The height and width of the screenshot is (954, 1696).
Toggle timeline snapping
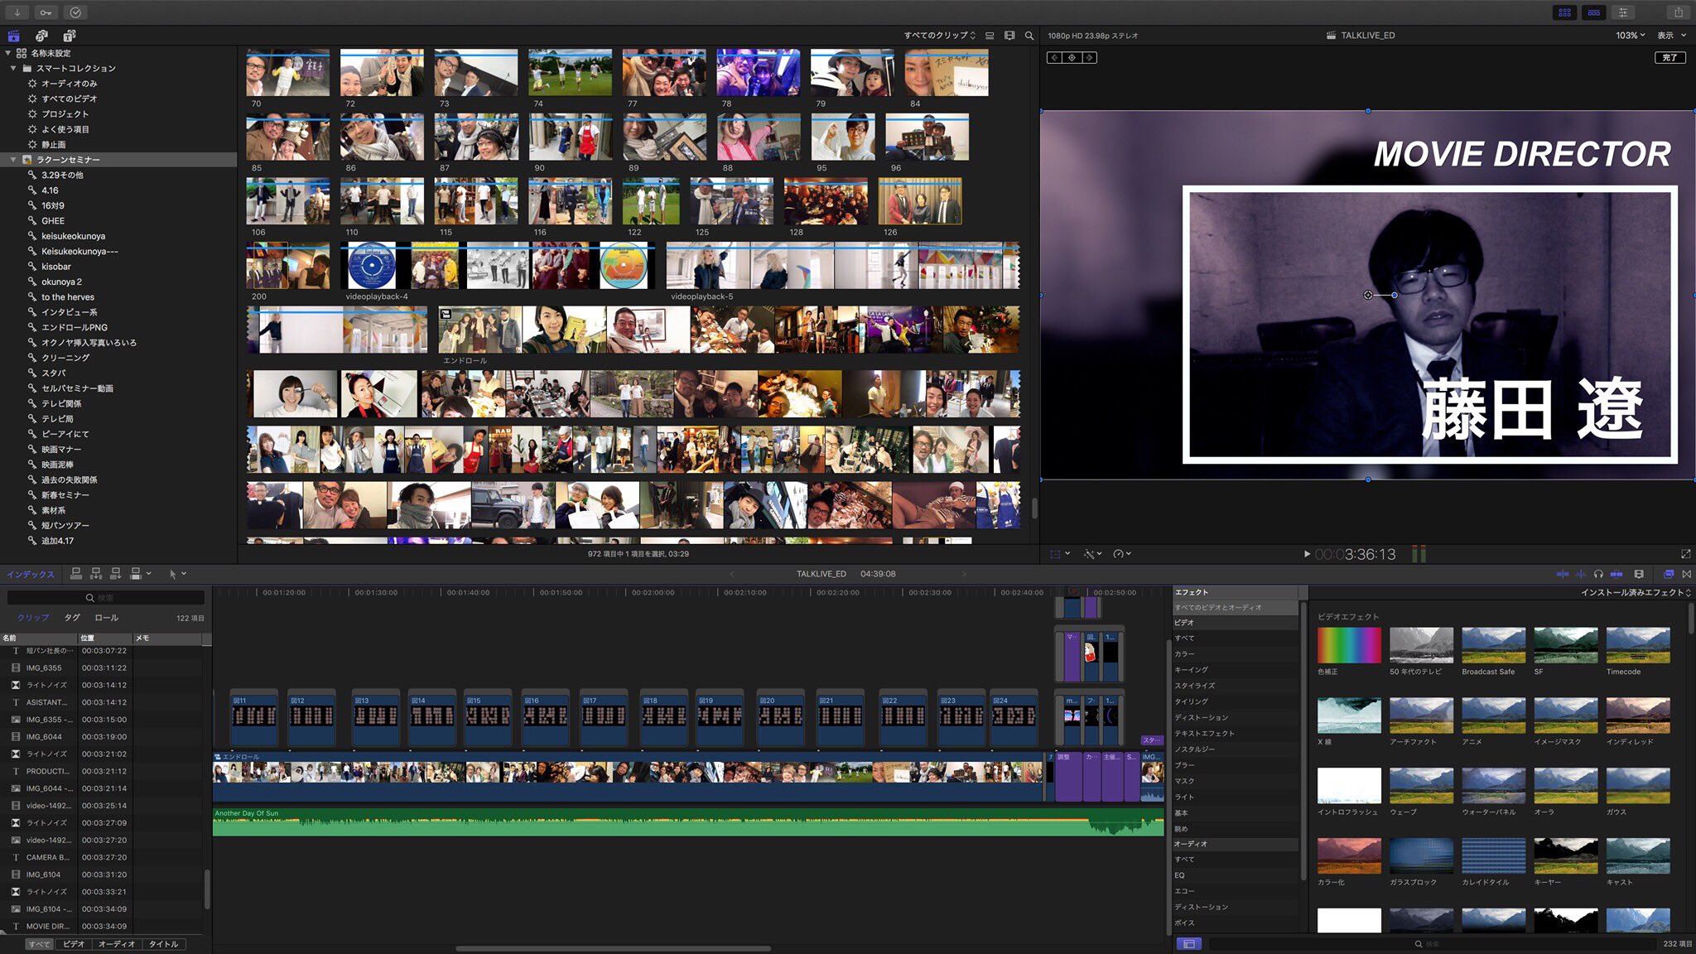[x=1616, y=574]
